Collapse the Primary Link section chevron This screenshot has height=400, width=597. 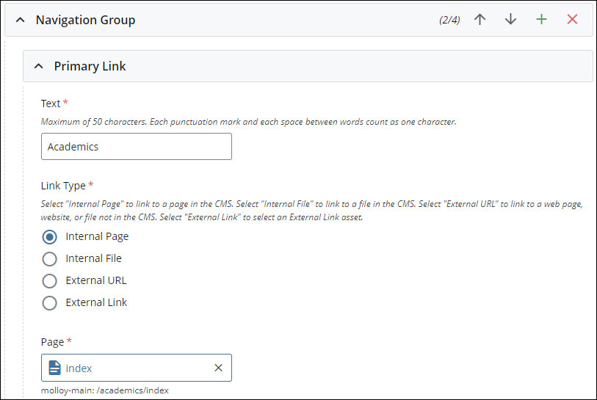(x=38, y=66)
